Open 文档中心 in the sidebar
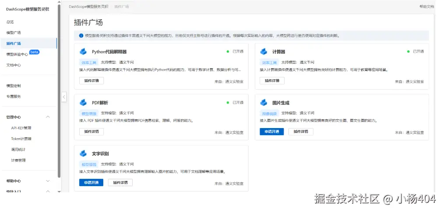This screenshot has width=443, height=212. (14, 65)
